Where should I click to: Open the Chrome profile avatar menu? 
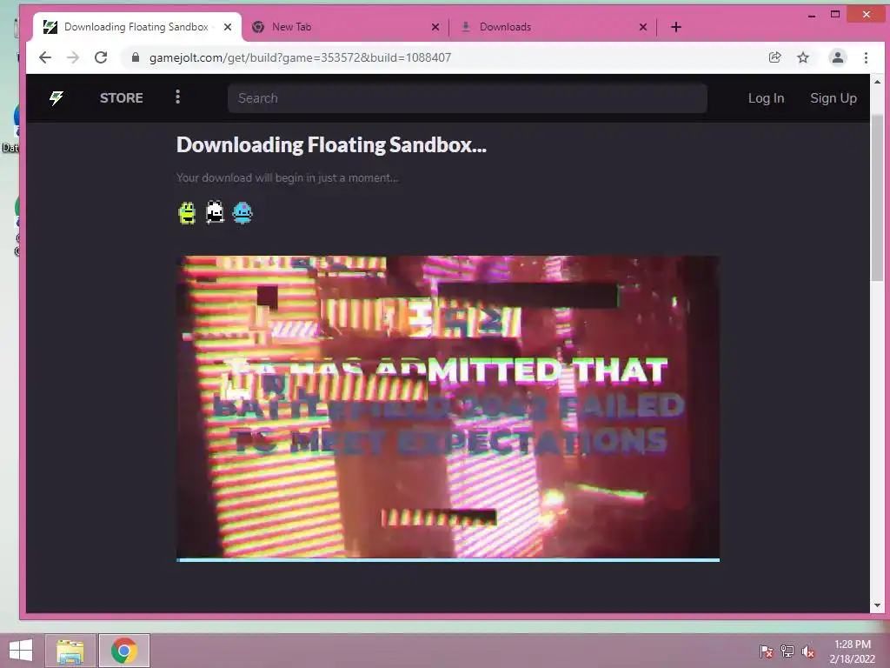(x=837, y=57)
